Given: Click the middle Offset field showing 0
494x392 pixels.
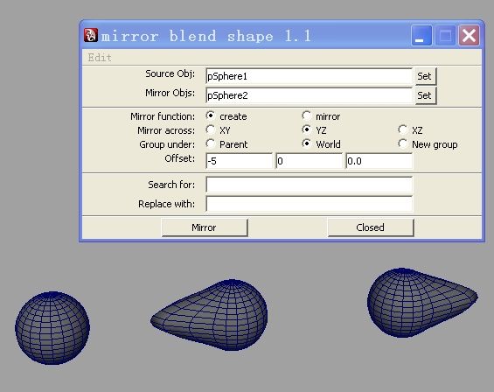Looking at the screenshot, I should click(x=309, y=161).
